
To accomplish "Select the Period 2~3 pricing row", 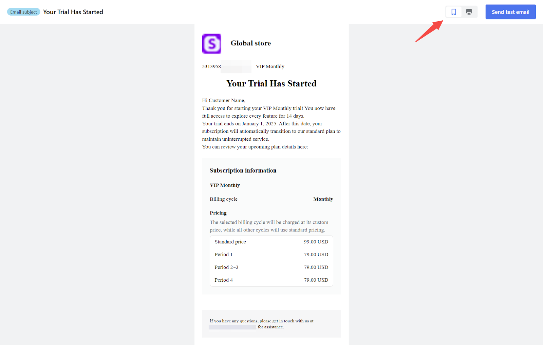I will pos(271,267).
